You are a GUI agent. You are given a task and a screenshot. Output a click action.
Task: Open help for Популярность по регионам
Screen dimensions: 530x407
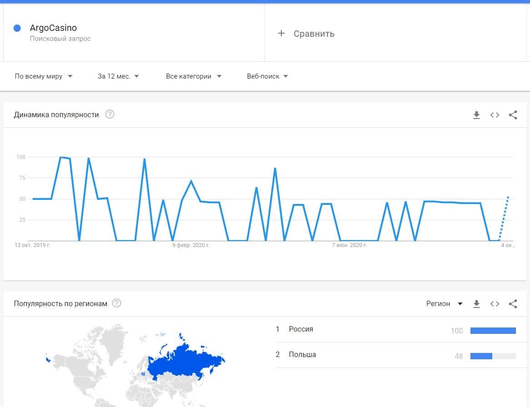tap(116, 303)
